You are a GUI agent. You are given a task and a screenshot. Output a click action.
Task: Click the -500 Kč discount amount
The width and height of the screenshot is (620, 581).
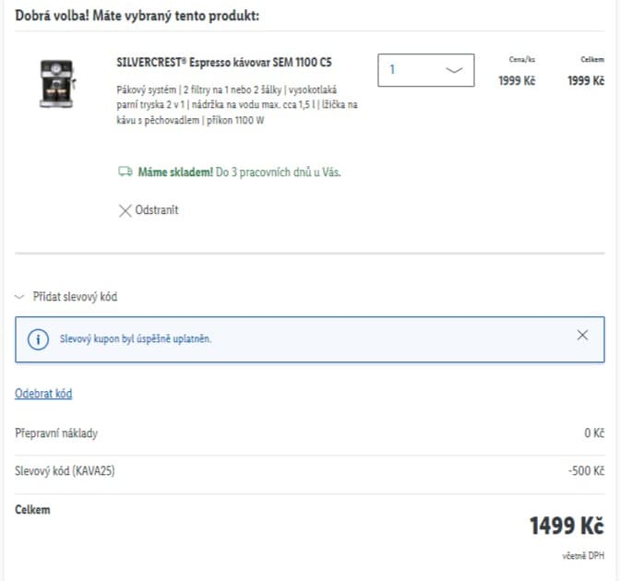tap(586, 470)
